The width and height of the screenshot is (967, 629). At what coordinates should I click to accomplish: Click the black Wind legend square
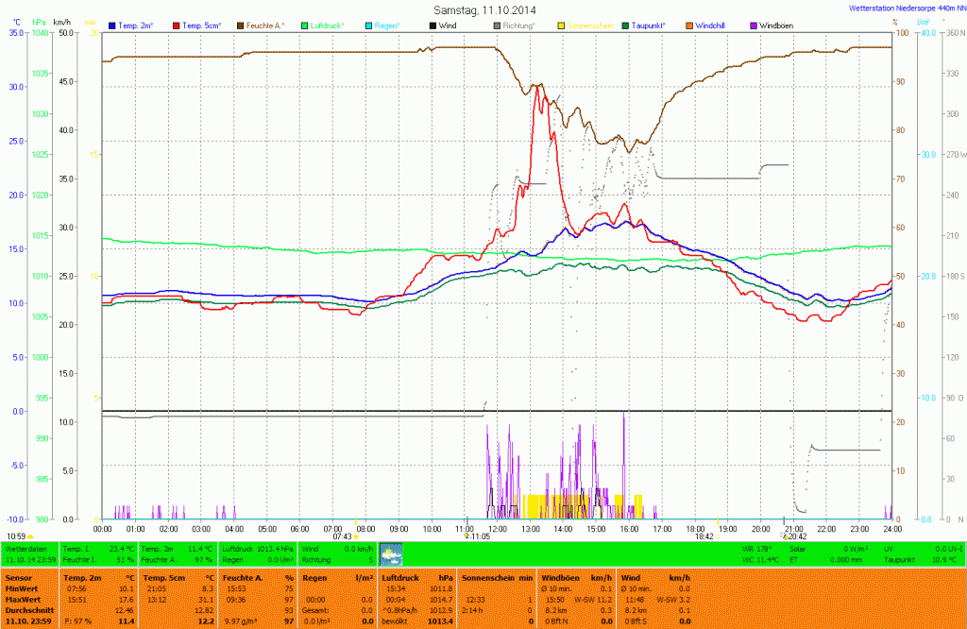[x=433, y=25]
